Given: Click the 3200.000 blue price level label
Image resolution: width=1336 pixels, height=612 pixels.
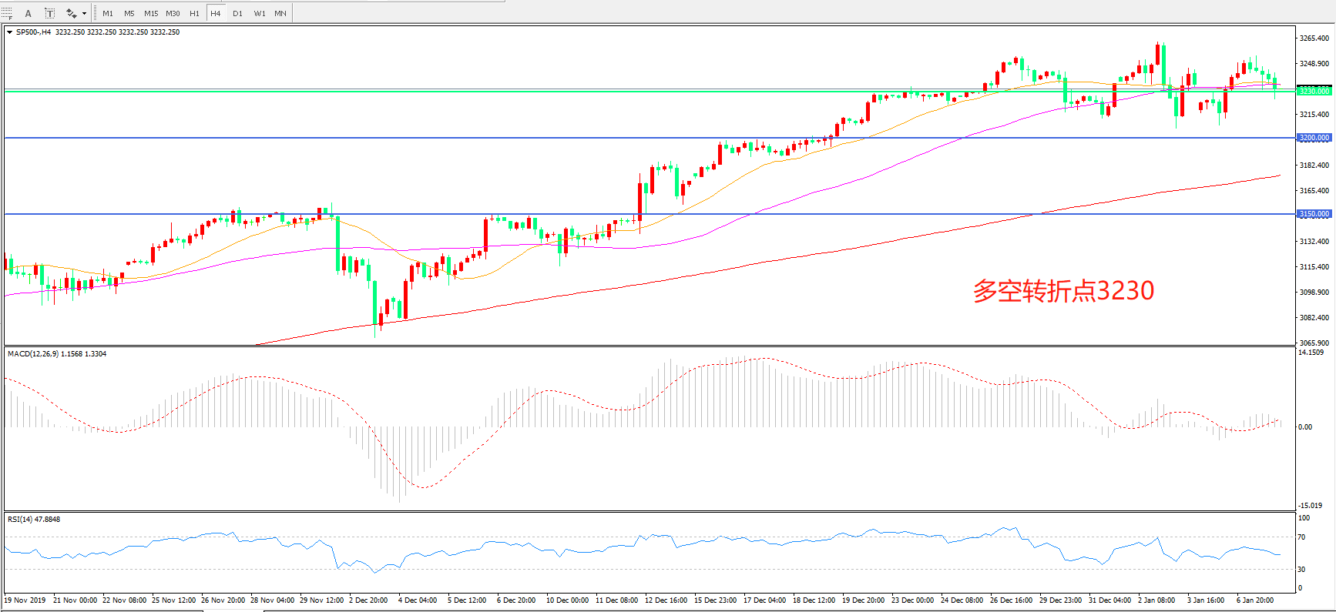Looking at the screenshot, I should pos(1314,138).
